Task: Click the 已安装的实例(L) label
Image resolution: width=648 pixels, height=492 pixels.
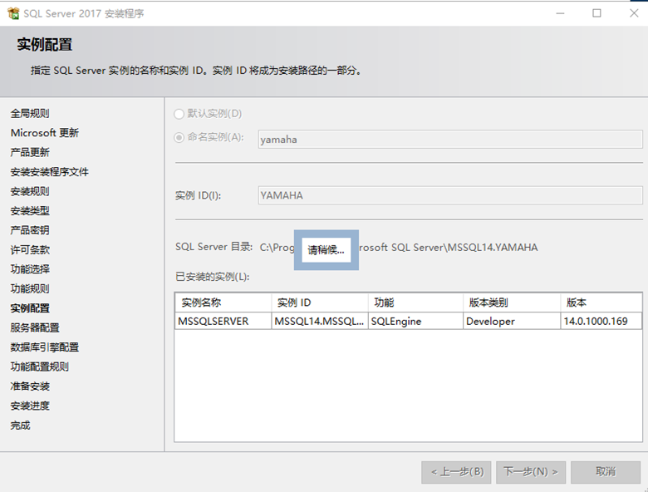Action: [213, 277]
